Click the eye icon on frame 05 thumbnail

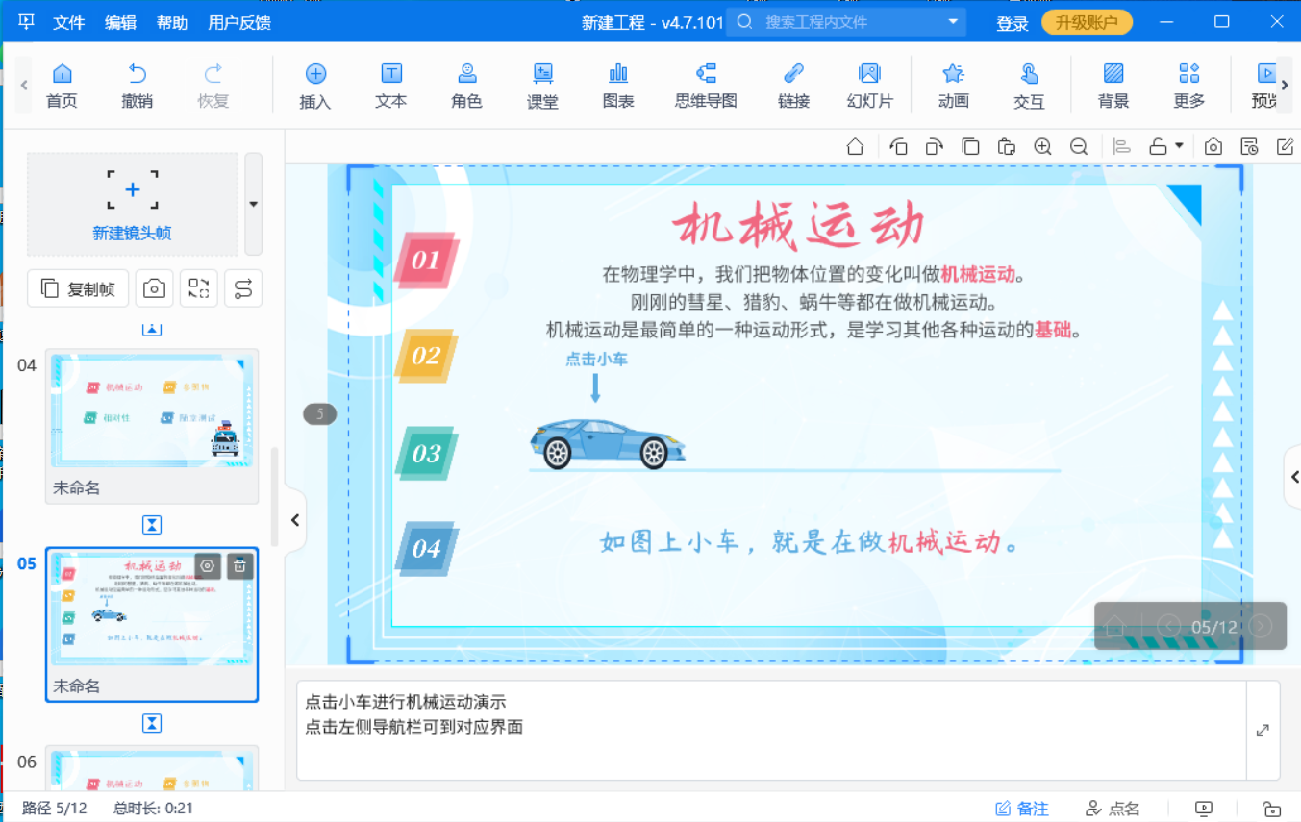pos(209,566)
